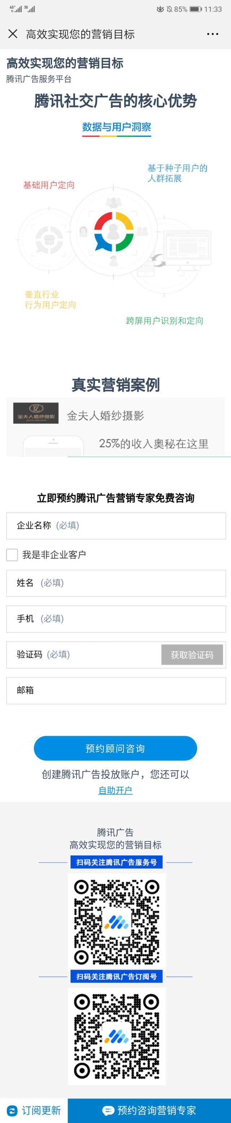Open the 自助开户 link

(x=115, y=790)
